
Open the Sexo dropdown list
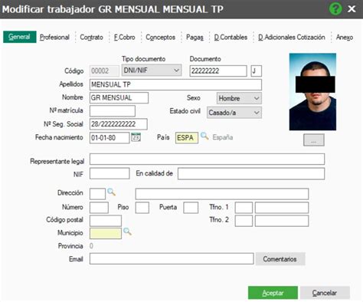pyautogui.click(x=239, y=98)
